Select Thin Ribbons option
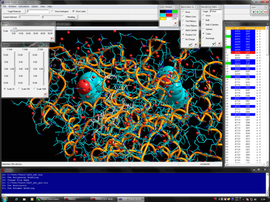 tap(183, 21)
